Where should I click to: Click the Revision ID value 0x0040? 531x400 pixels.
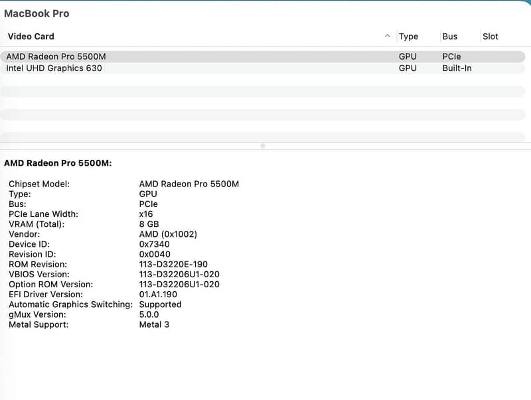[155, 254]
